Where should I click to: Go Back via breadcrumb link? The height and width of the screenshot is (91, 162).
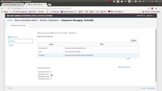(10, 20)
